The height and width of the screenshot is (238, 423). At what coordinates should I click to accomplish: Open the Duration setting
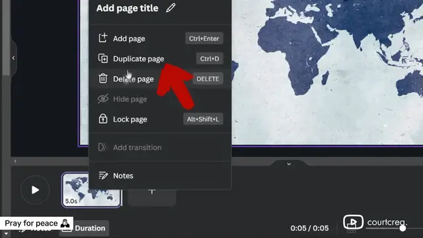tap(84, 228)
